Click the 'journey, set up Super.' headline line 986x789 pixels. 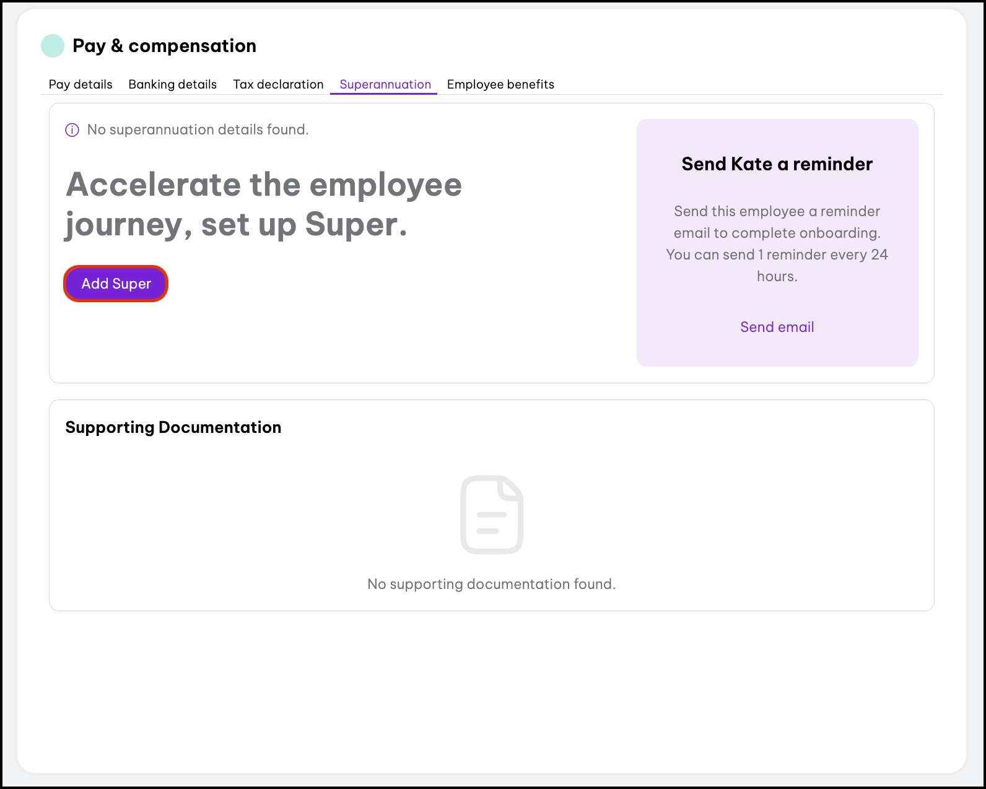(x=236, y=225)
